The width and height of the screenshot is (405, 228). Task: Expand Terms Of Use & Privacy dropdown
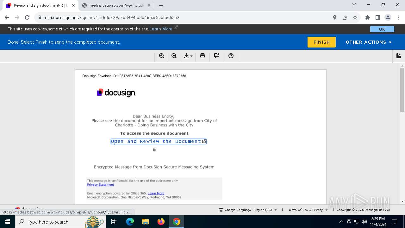click(308, 210)
